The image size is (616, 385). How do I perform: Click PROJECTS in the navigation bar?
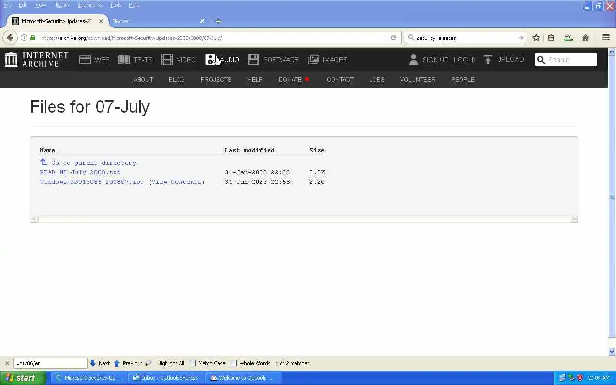[x=216, y=80]
